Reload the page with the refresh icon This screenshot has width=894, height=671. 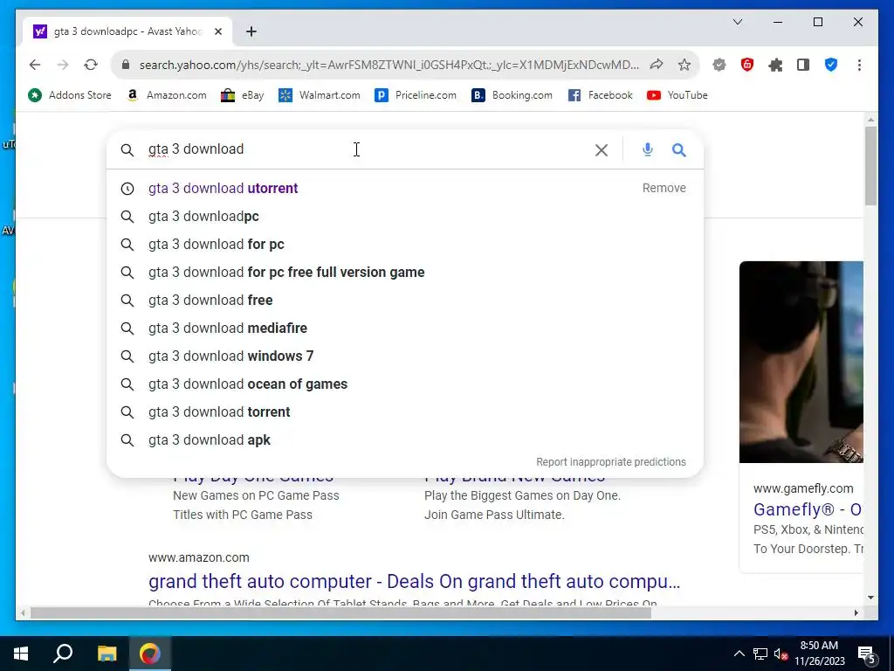(x=91, y=65)
